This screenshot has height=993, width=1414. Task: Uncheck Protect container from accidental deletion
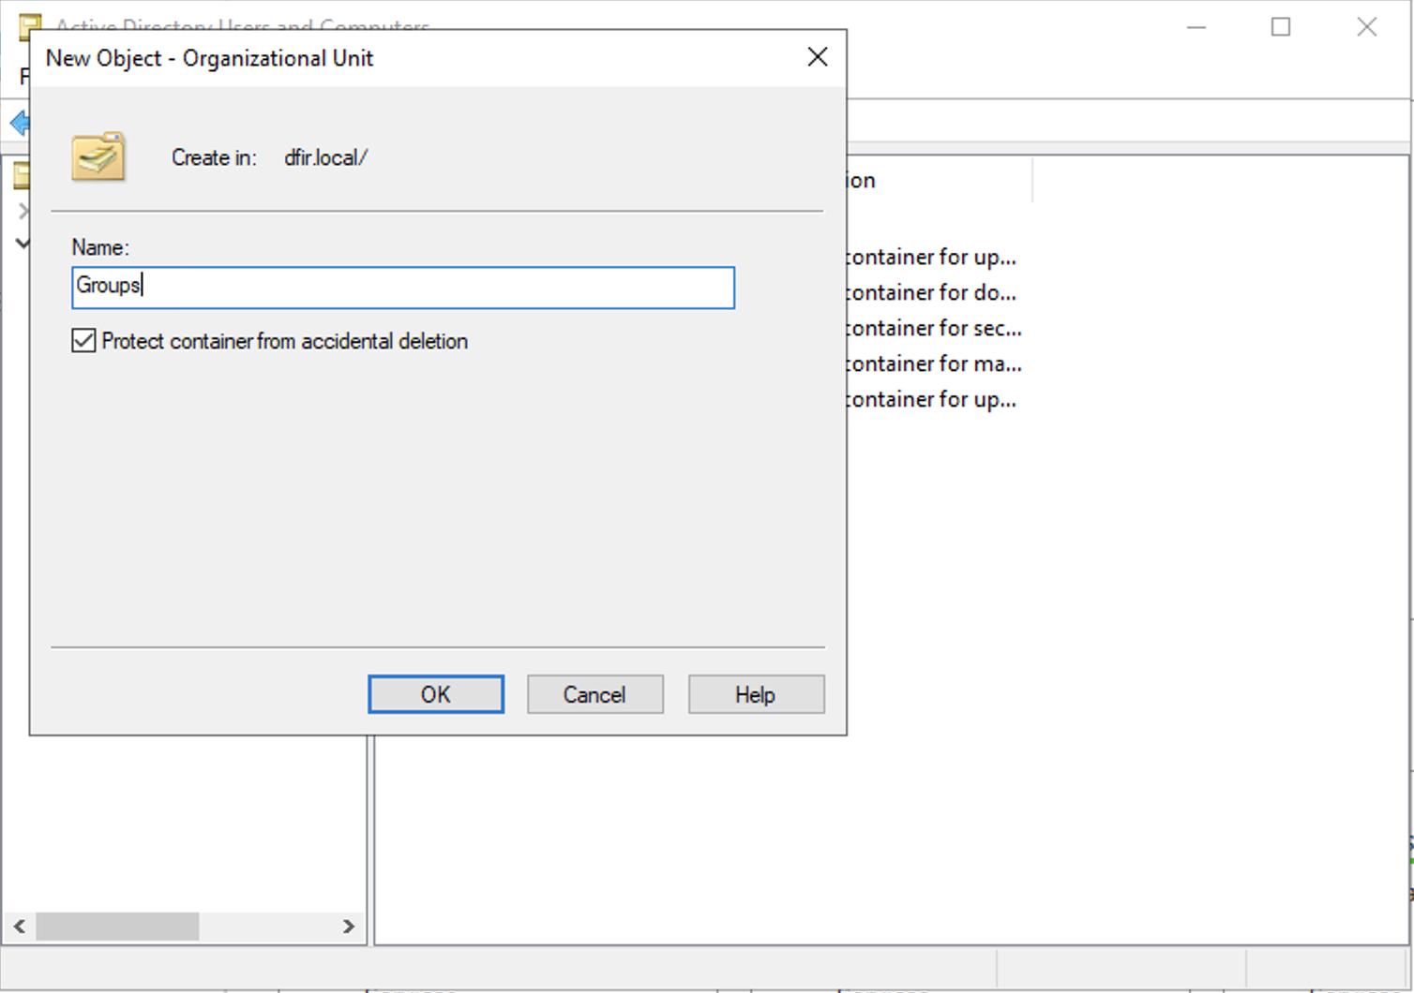(84, 341)
